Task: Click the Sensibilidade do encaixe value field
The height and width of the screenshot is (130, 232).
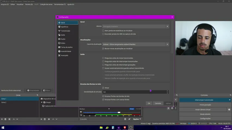Action: coord(134,92)
